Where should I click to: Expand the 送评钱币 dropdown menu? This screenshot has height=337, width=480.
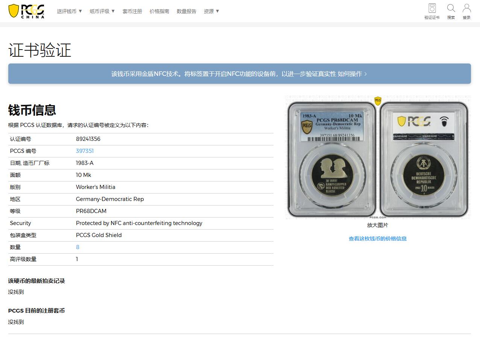[69, 11]
